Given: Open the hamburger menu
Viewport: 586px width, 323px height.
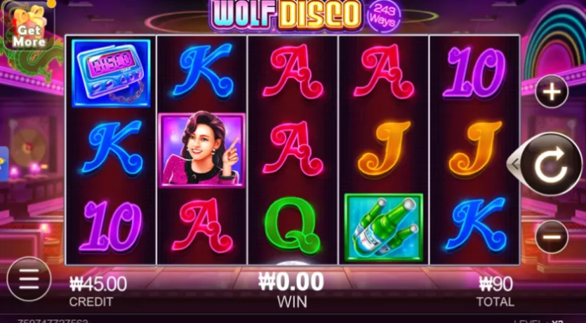Looking at the screenshot, I should [x=29, y=279].
